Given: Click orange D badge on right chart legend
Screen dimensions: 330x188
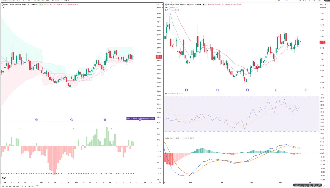Looking at the screenshot, I should click(206, 4).
